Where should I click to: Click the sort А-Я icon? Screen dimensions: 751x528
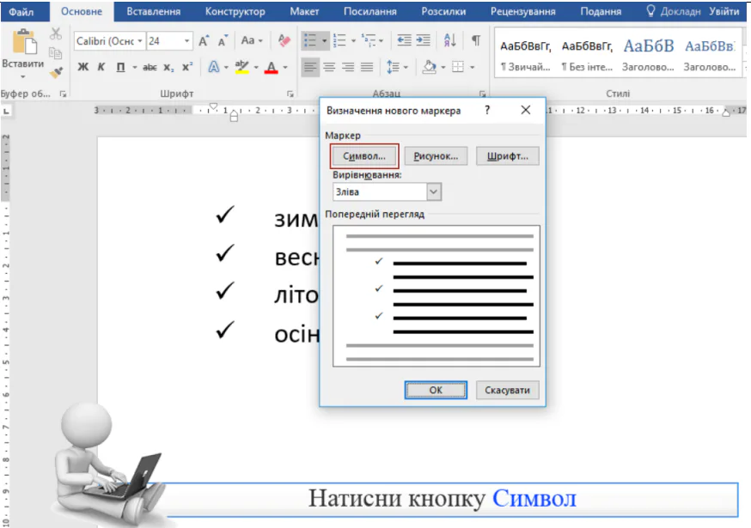[450, 41]
